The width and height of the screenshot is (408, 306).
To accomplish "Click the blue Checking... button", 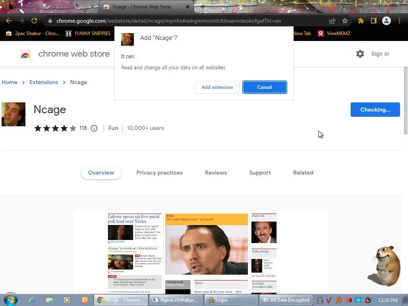I will point(375,110).
